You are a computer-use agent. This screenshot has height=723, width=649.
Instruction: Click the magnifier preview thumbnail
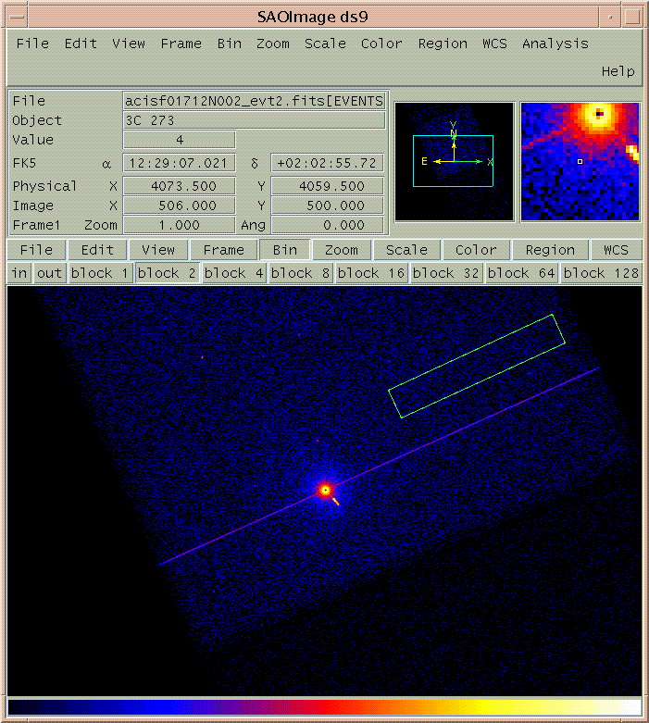[x=580, y=162]
